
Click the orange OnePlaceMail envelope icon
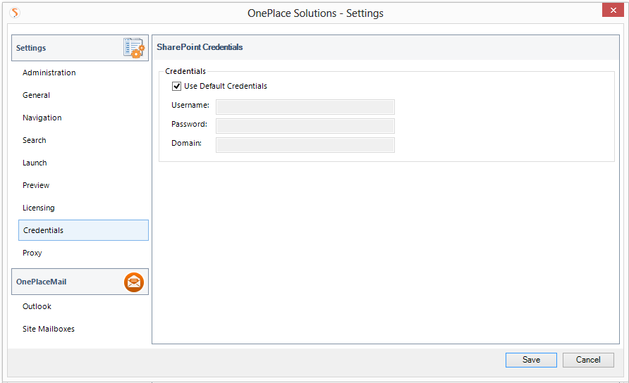coord(133,282)
